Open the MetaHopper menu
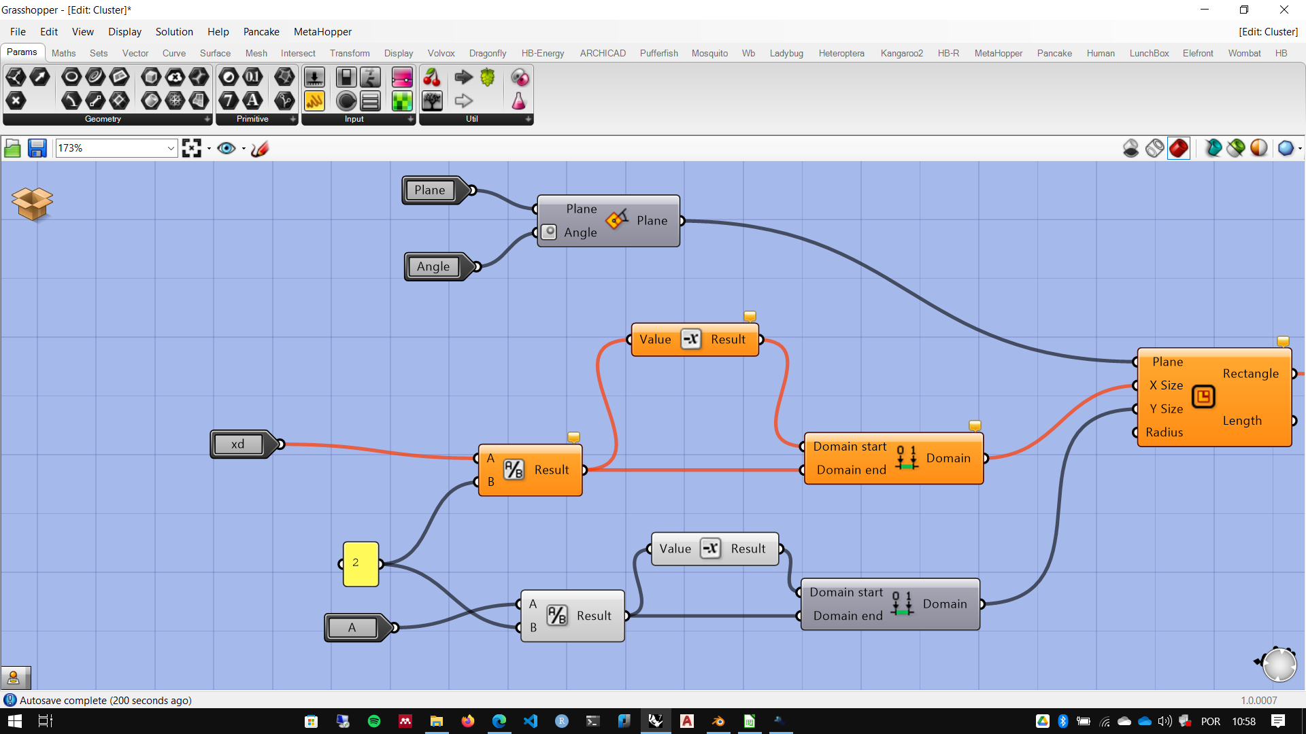 coord(322,32)
